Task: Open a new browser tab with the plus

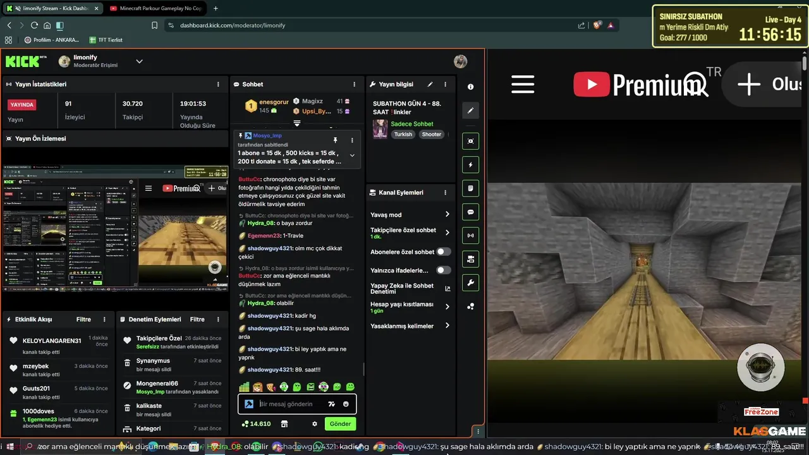Action: pos(216,8)
